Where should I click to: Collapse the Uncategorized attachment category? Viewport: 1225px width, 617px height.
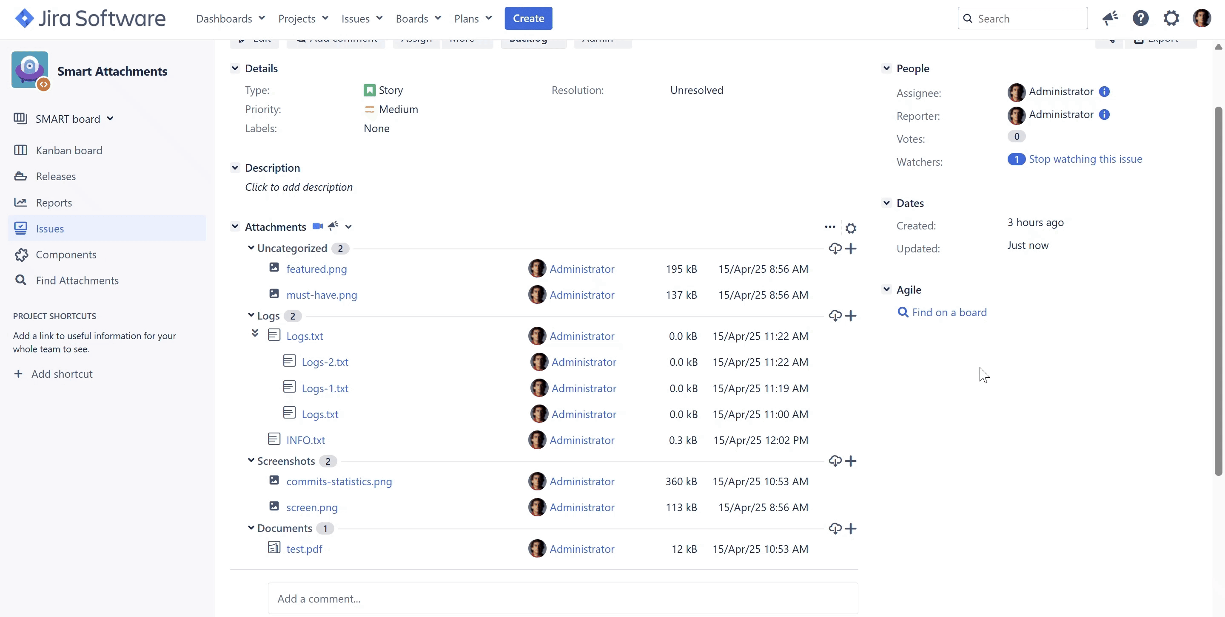click(251, 248)
